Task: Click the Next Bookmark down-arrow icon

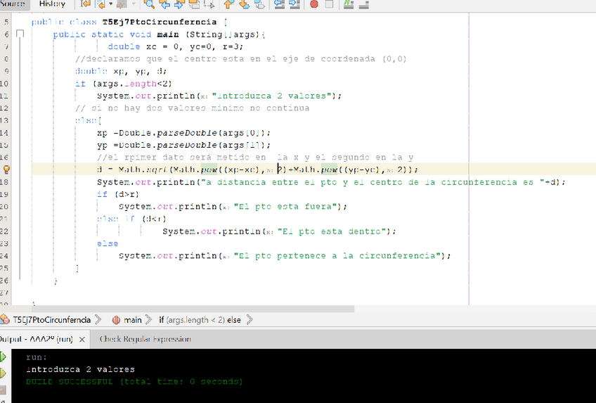Action: point(245,4)
